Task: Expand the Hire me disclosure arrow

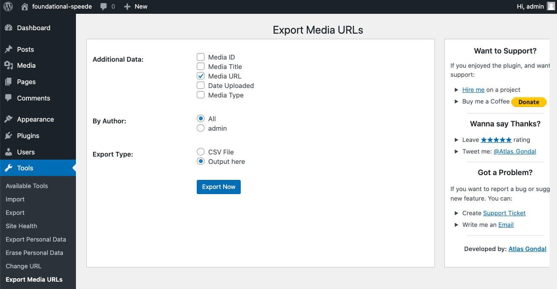Action: click(x=456, y=90)
